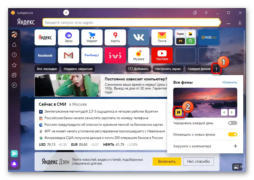The width and height of the screenshot is (254, 180).
Task: Open Недавно закрытые
Action: (78, 69)
